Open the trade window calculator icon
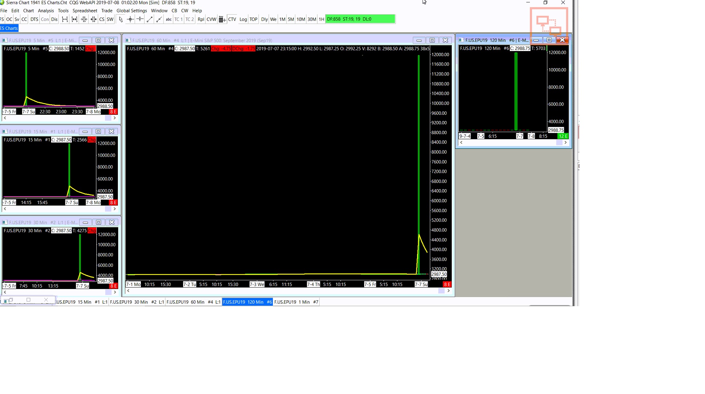The width and height of the screenshot is (705, 394). [222, 19]
